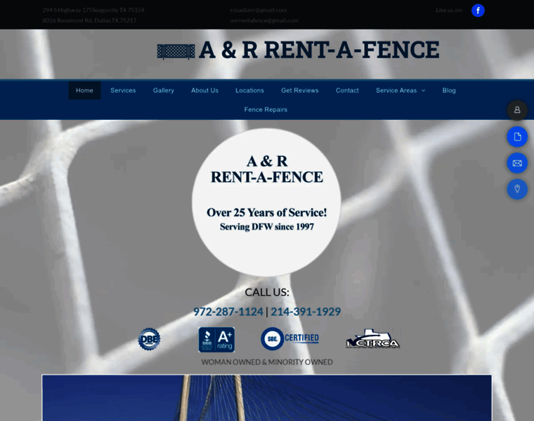The height and width of the screenshot is (421, 534).
Task: Click the A & R RENT-A-FENCE header title
Action: click(x=319, y=50)
